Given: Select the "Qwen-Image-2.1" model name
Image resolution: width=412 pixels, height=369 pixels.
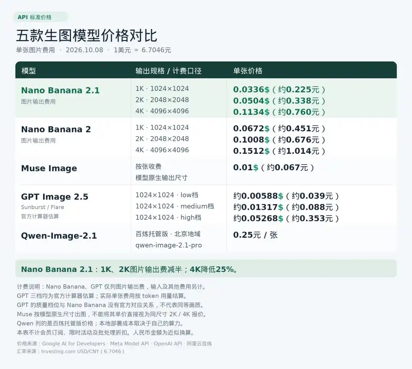Looking at the screenshot, I should pos(59,236).
